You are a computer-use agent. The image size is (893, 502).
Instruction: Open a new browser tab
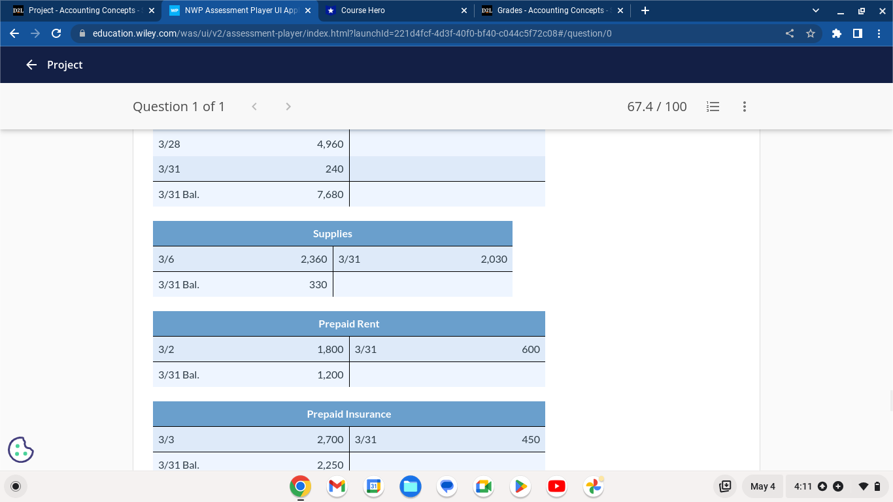645,10
